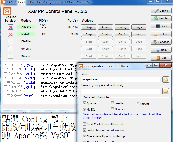This screenshot has width=173, height=142.
Task: Browse for browser with folder icon
Action: (166, 91)
